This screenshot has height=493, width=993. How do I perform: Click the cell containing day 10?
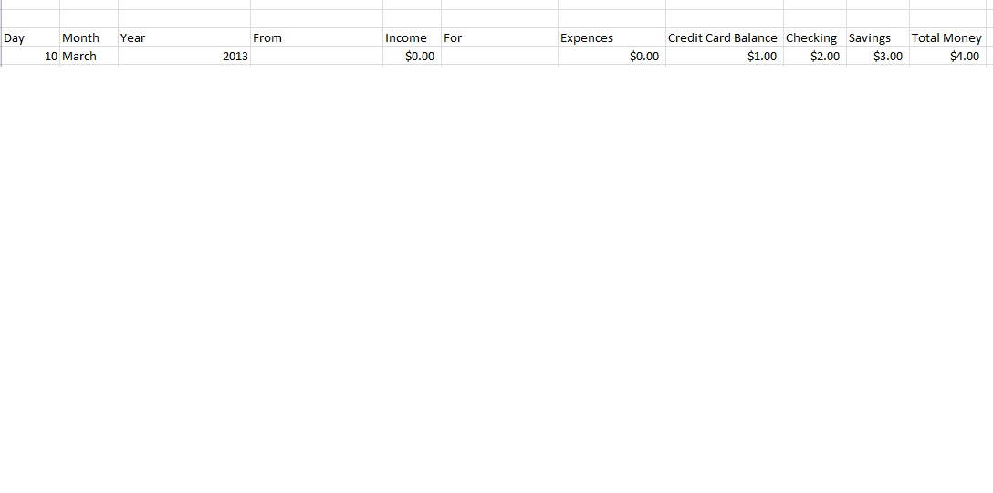tap(30, 56)
